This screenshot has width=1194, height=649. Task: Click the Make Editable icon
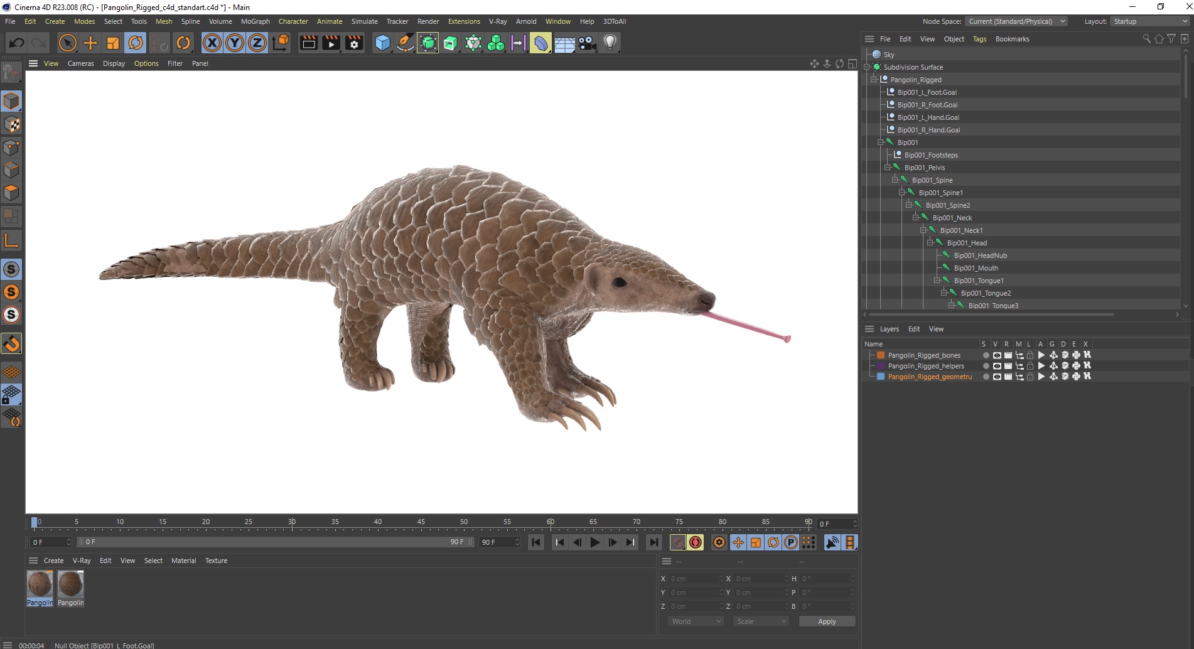pos(11,74)
